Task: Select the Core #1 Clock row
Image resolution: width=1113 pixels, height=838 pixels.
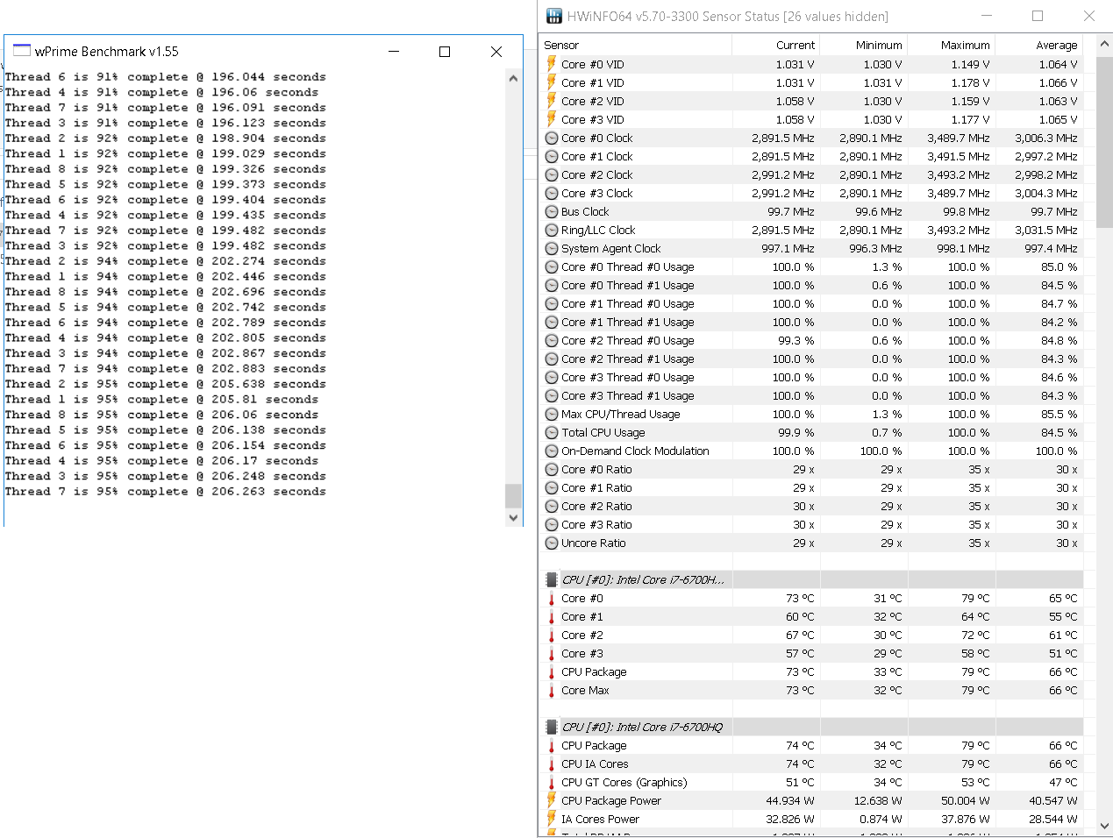Action: point(811,156)
